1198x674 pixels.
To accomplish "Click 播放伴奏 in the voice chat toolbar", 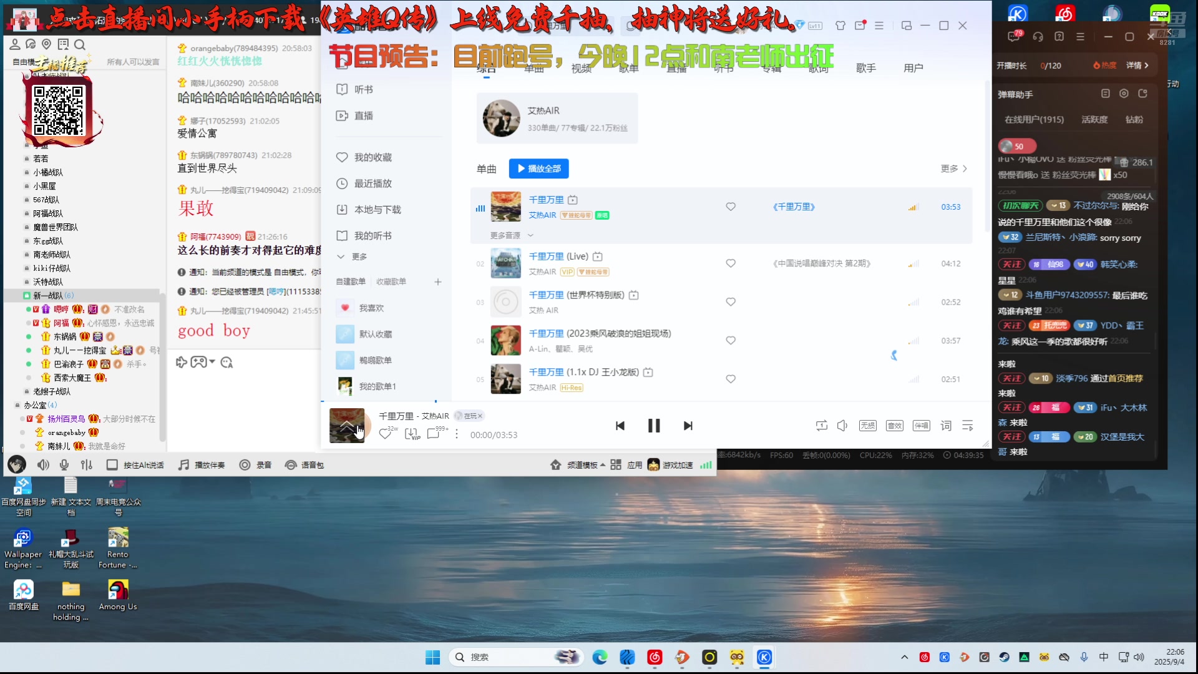I will 201,465.
